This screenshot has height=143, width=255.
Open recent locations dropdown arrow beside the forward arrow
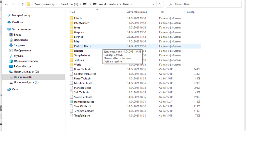(x=18, y=4)
